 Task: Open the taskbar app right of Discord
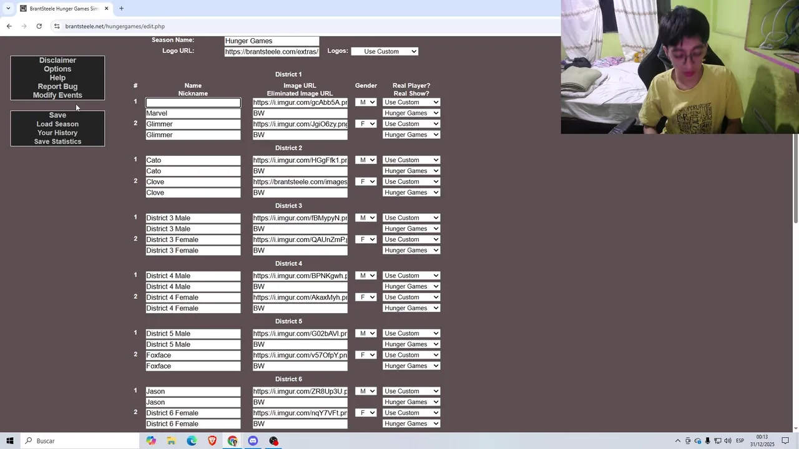click(x=273, y=441)
